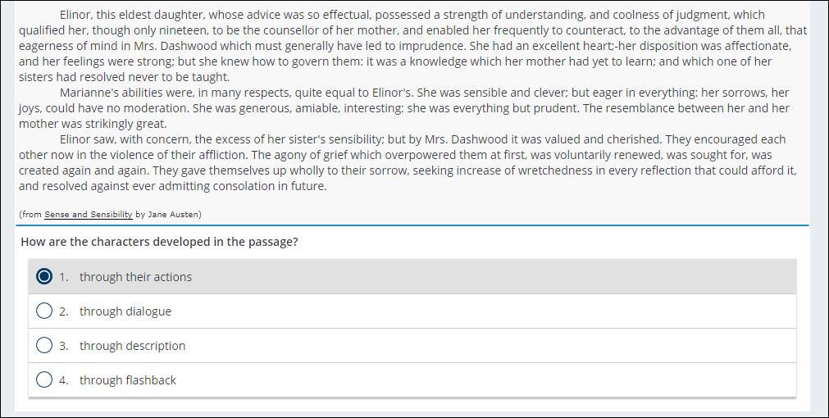Click the answer number '3.'
Viewport: 829px width, 418px height.
click(64, 346)
